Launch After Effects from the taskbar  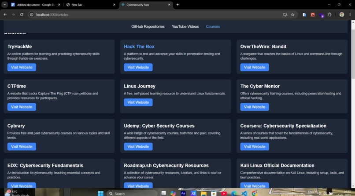[x=183, y=193]
